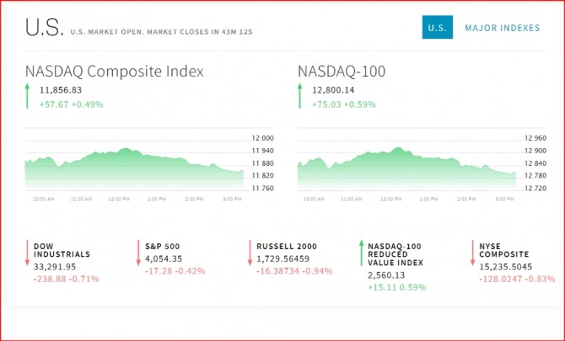Open the S&P 500 quote
The width and height of the screenshot is (565, 341).
click(x=163, y=245)
